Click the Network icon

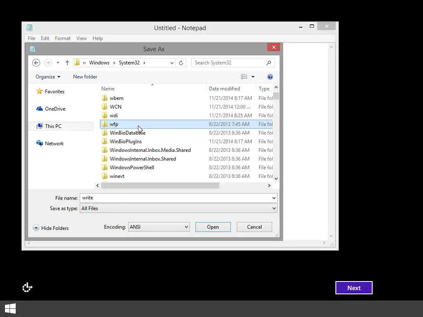pyautogui.click(x=40, y=143)
